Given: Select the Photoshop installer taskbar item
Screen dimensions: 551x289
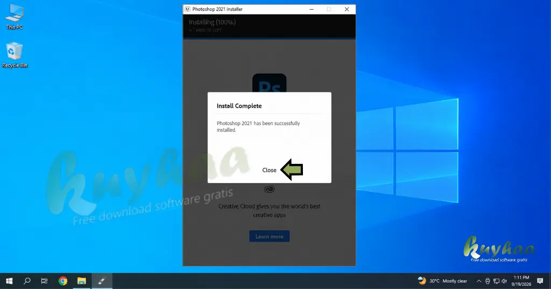Looking at the screenshot, I should click(102, 281).
